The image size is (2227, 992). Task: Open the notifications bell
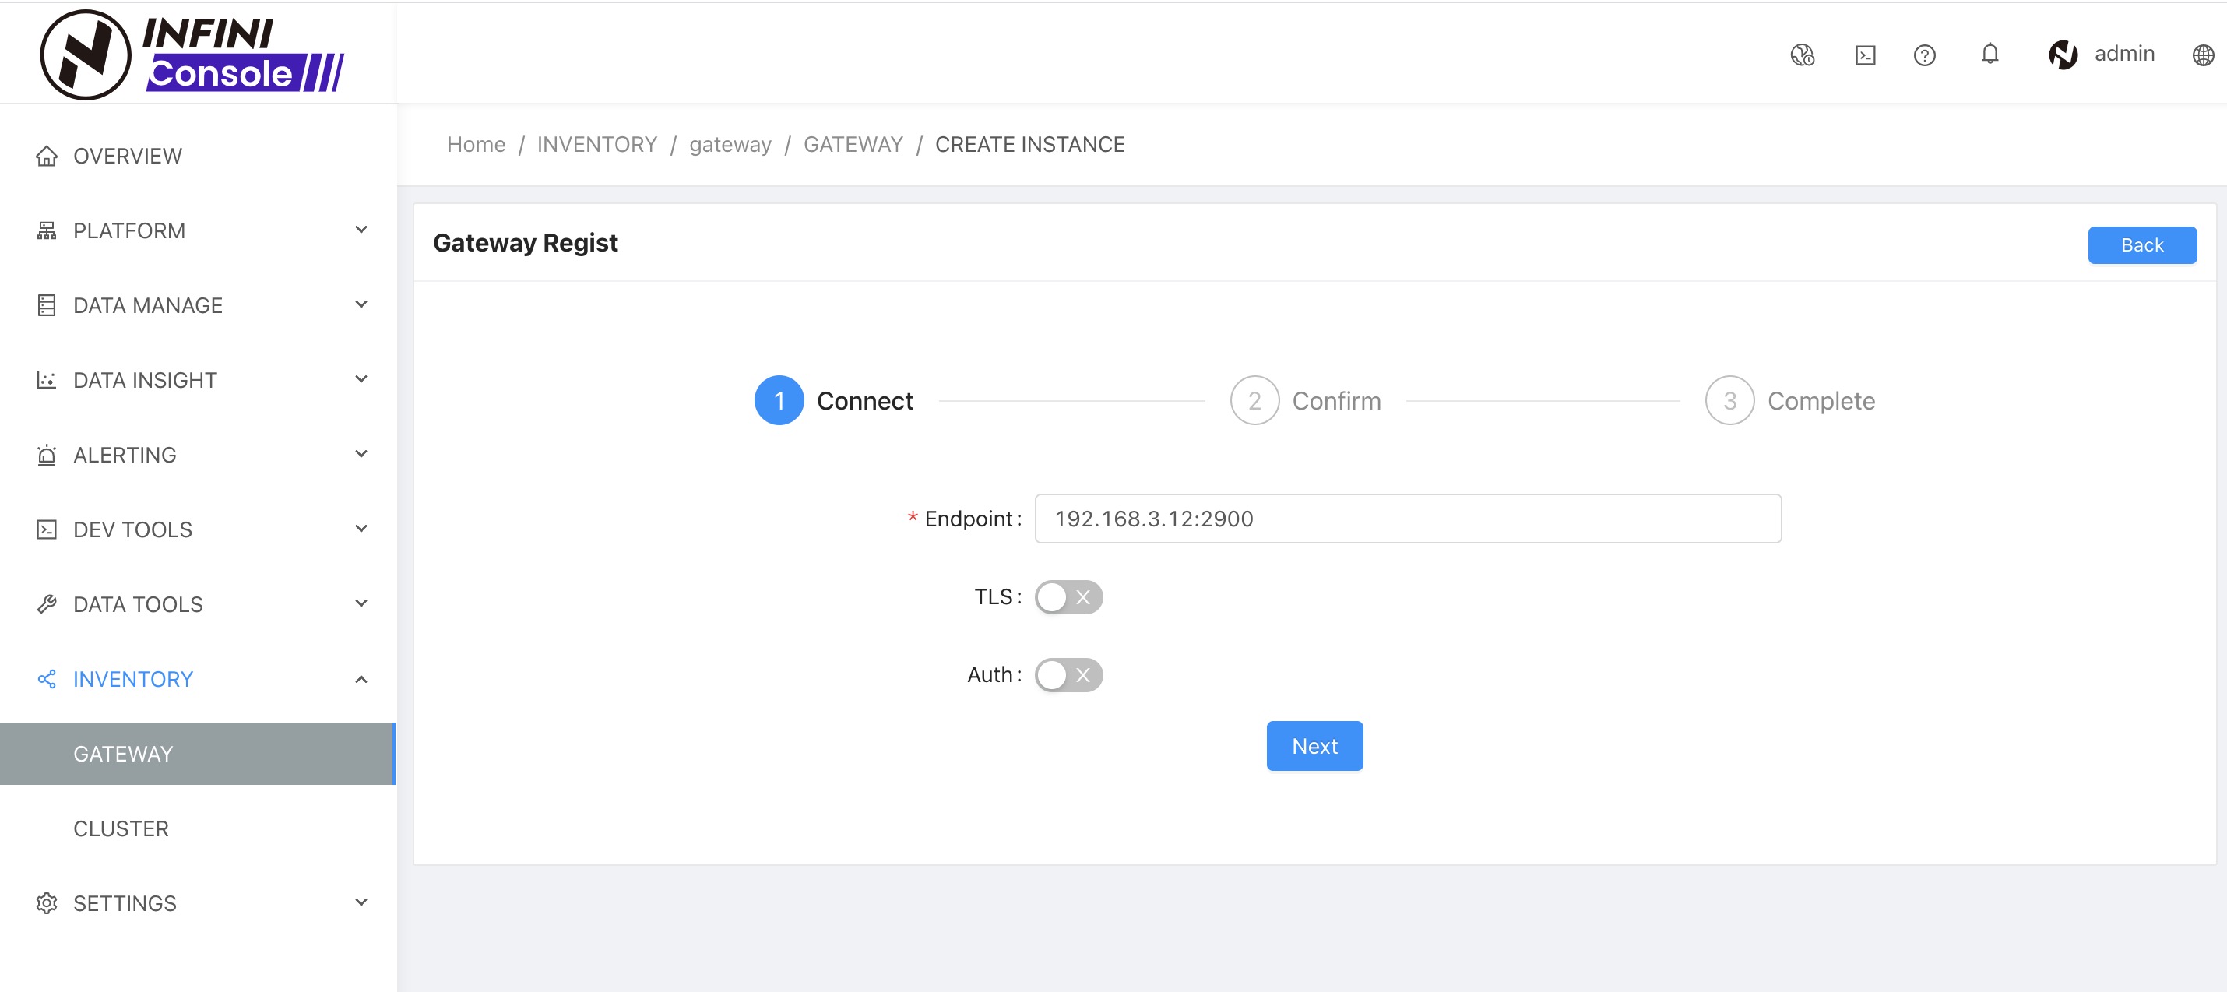pos(1990,55)
